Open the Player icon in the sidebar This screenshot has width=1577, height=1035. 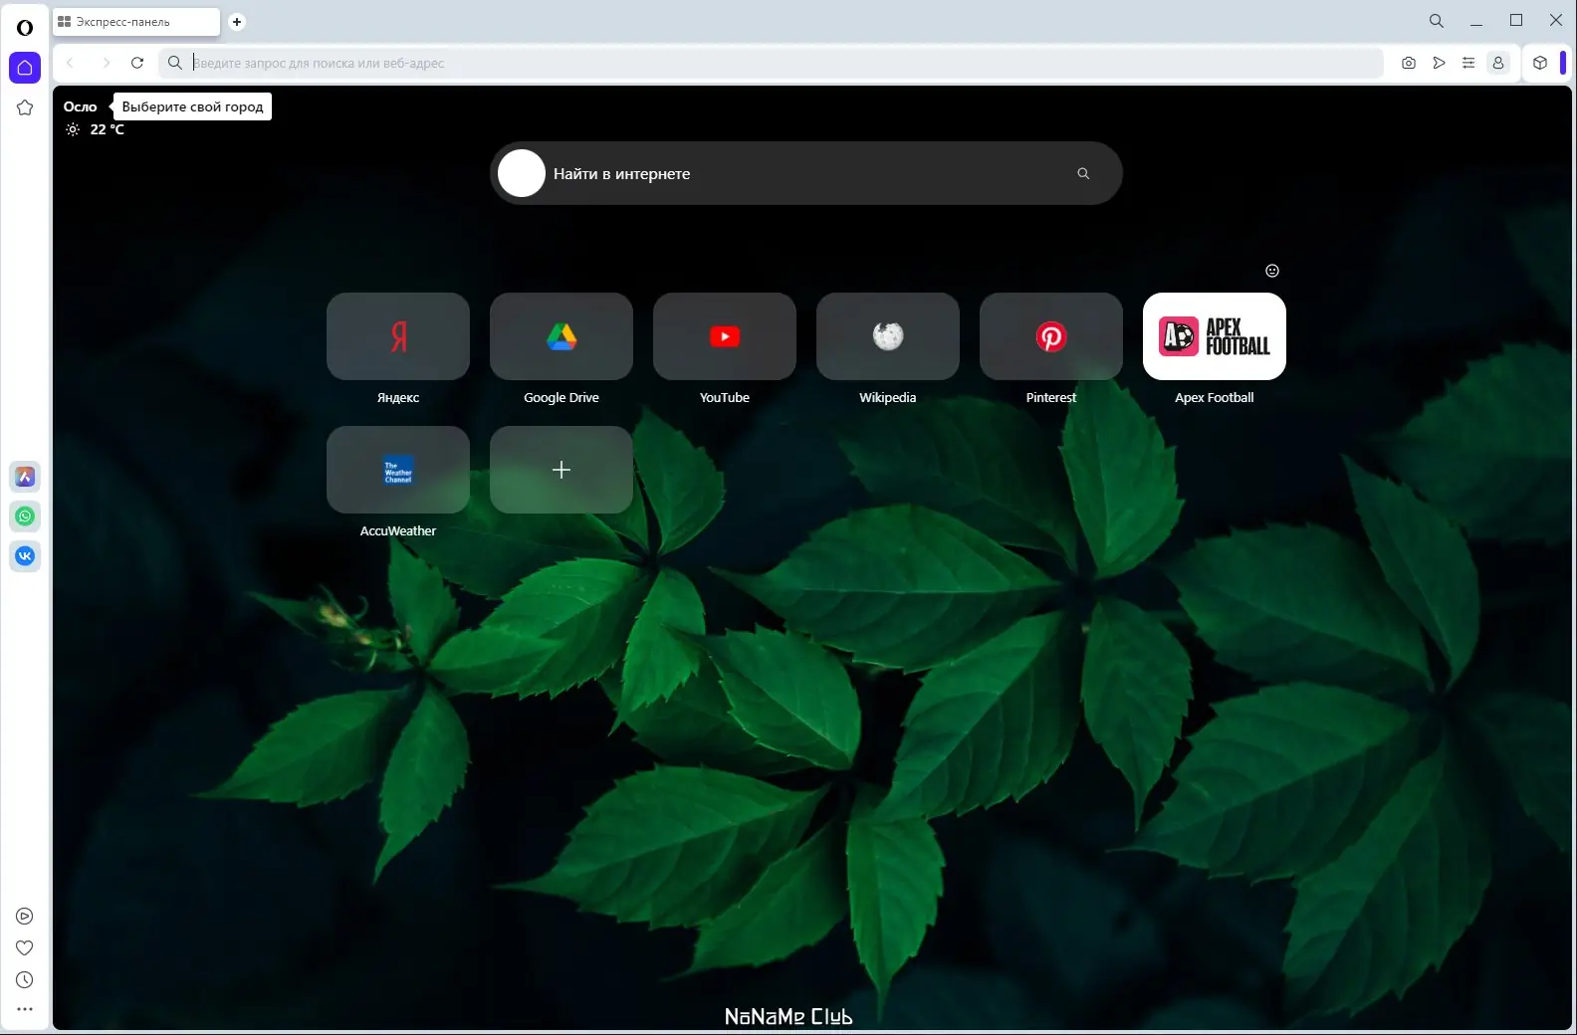coord(25,917)
